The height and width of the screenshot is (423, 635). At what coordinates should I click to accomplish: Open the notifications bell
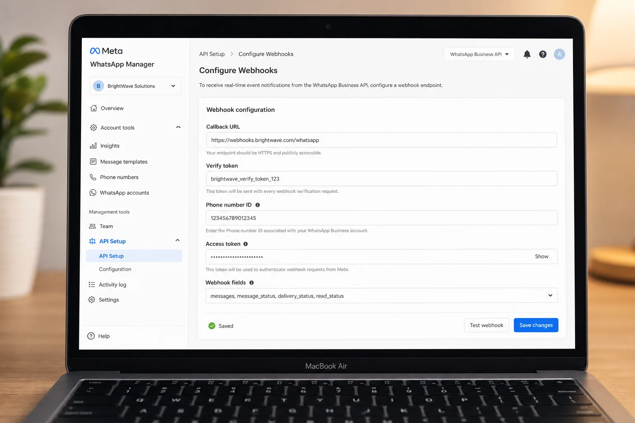527,54
